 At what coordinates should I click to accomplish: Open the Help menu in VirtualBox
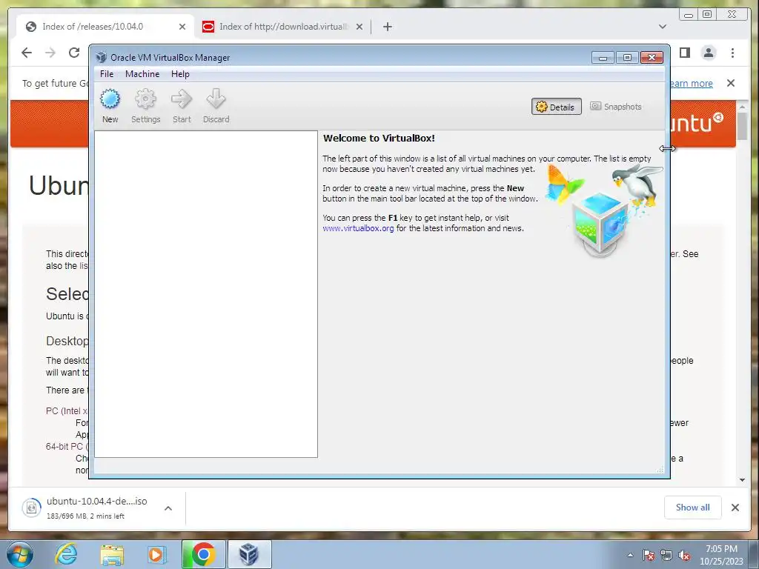[180, 74]
